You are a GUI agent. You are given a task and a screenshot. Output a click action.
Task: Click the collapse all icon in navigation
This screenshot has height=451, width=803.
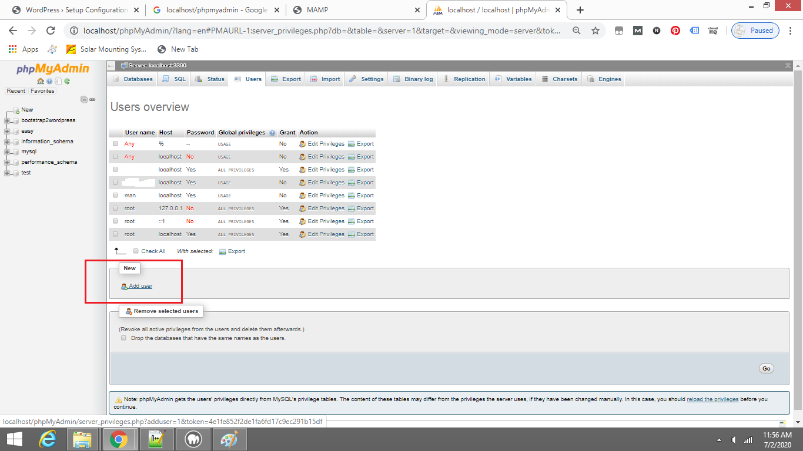pos(84,99)
